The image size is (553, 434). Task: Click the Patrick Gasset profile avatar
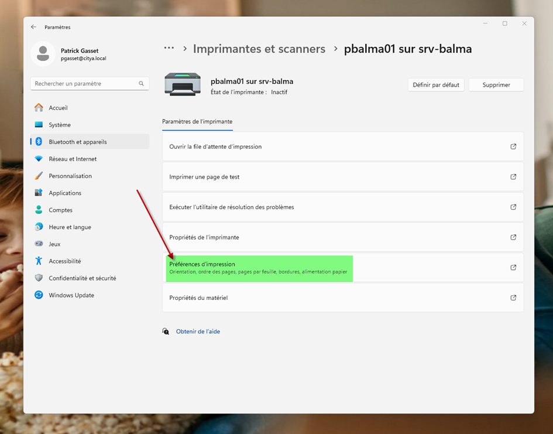43,54
